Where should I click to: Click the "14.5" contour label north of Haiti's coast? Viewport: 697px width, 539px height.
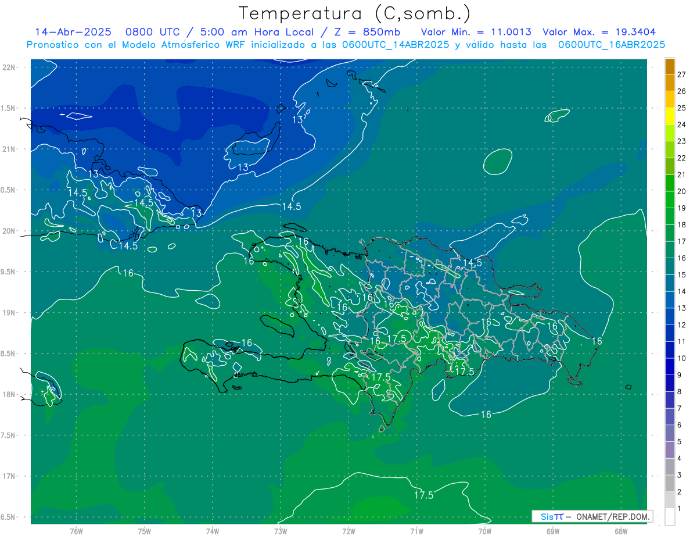[292, 206]
